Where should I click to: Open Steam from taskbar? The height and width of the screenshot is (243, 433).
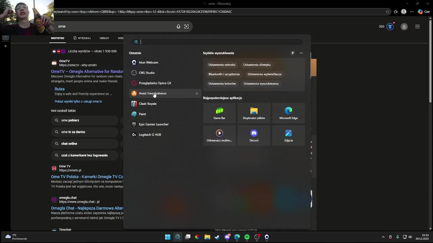tap(217, 237)
